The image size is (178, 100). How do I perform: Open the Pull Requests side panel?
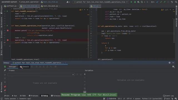1,48
